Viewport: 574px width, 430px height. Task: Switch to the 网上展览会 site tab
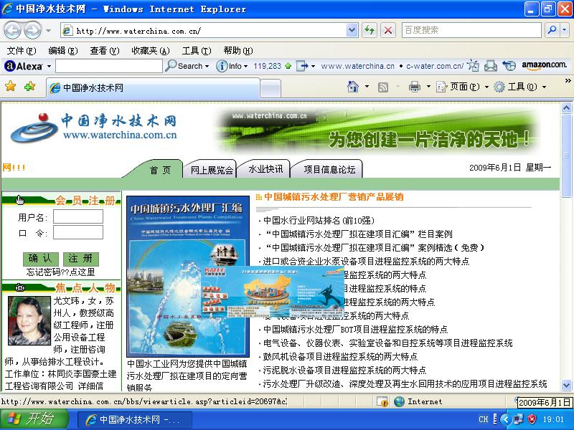point(212,170)
